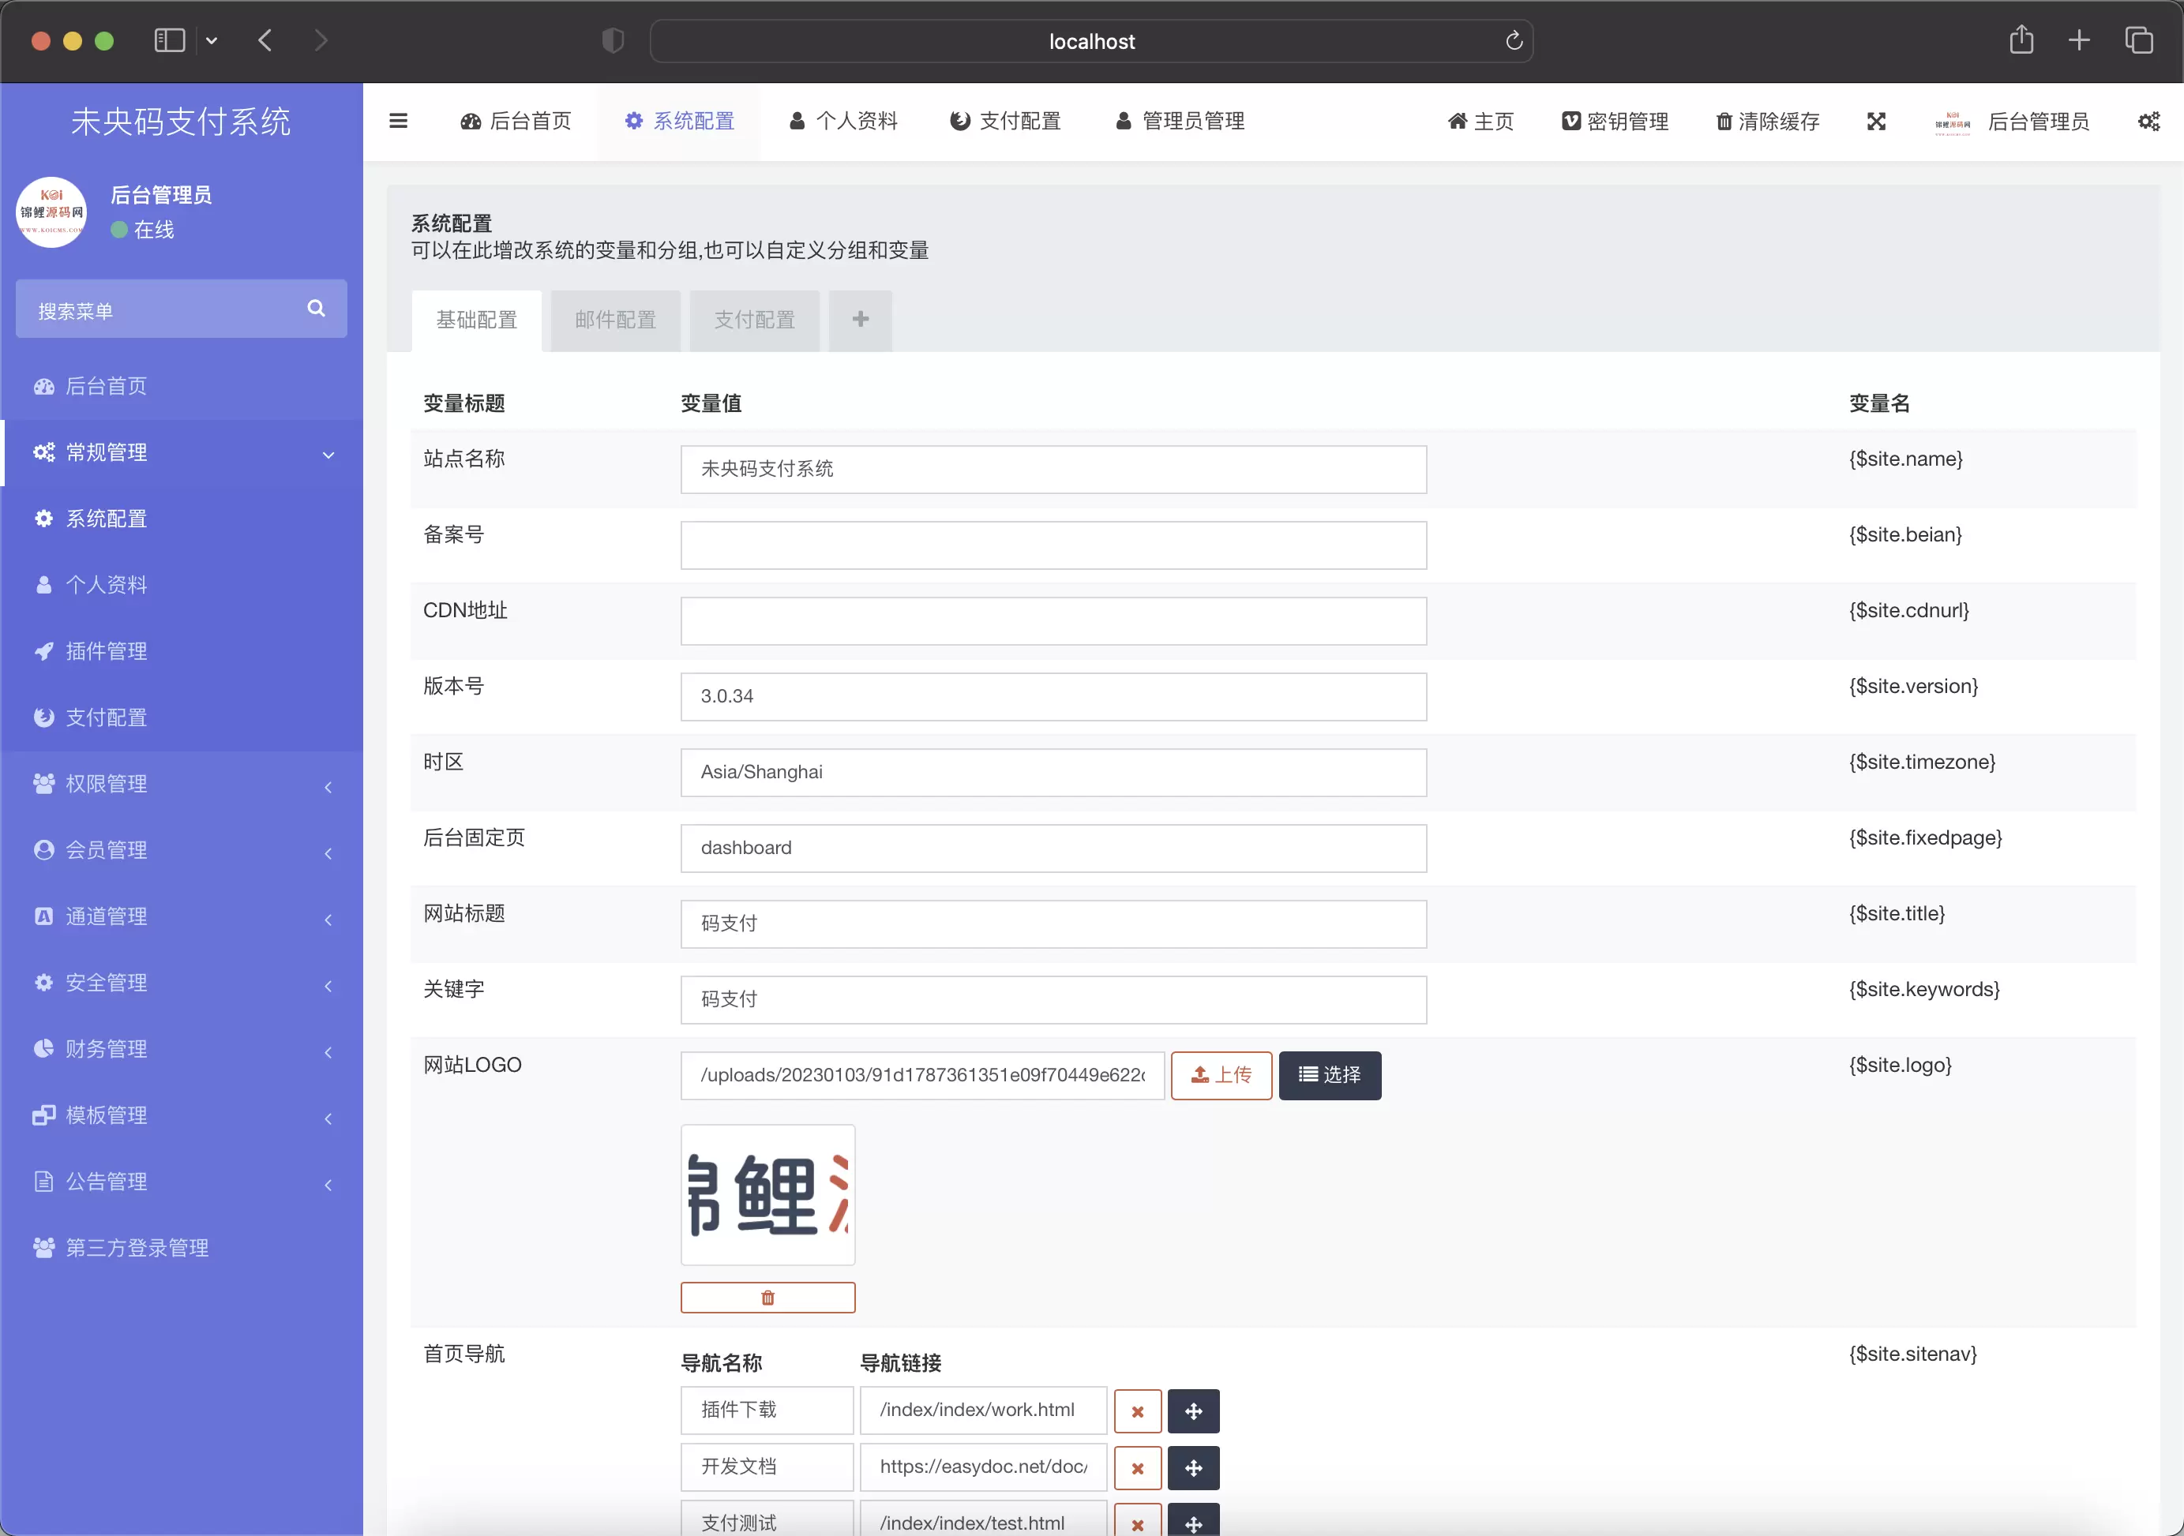The image size is (2184, 1536).
Task: Toggle the Safari sidebar icon
Action: pos(169,40)
